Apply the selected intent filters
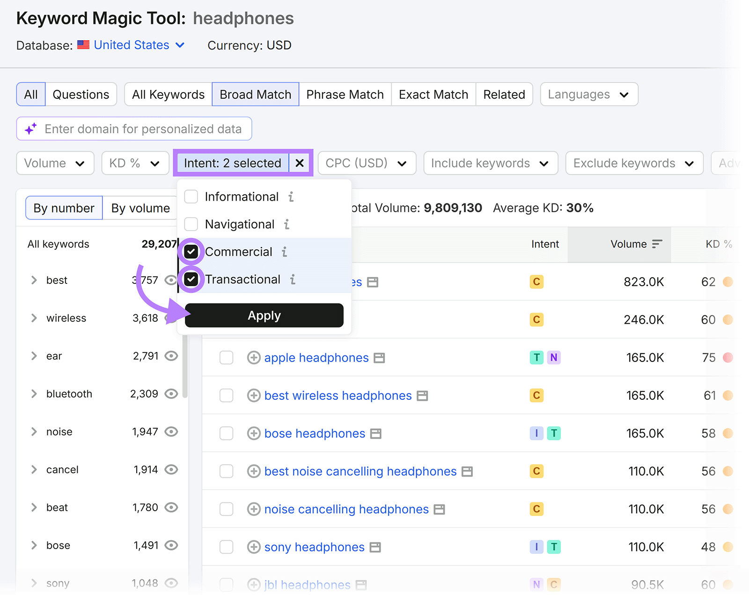Image resolution: width=749 pixels, height=600 pixels. [x=264, y=316]
